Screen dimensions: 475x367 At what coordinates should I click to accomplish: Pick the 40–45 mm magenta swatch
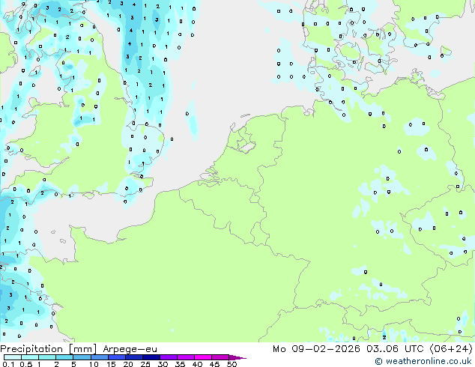pyautogui.click(x=203, y=357)
